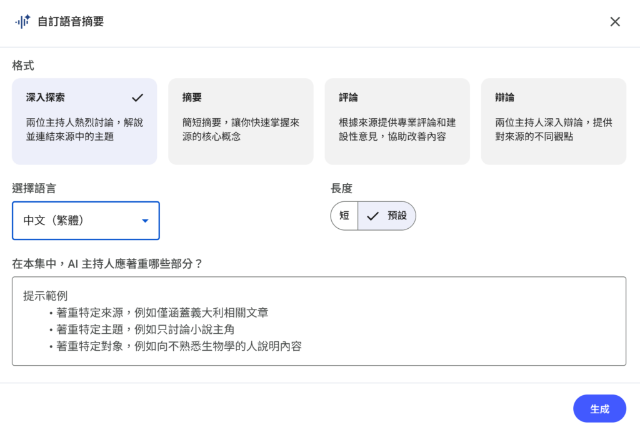The width and height of the screenshot is (640, 427).
Task: Switch length to 短
Action: point(344,215)
